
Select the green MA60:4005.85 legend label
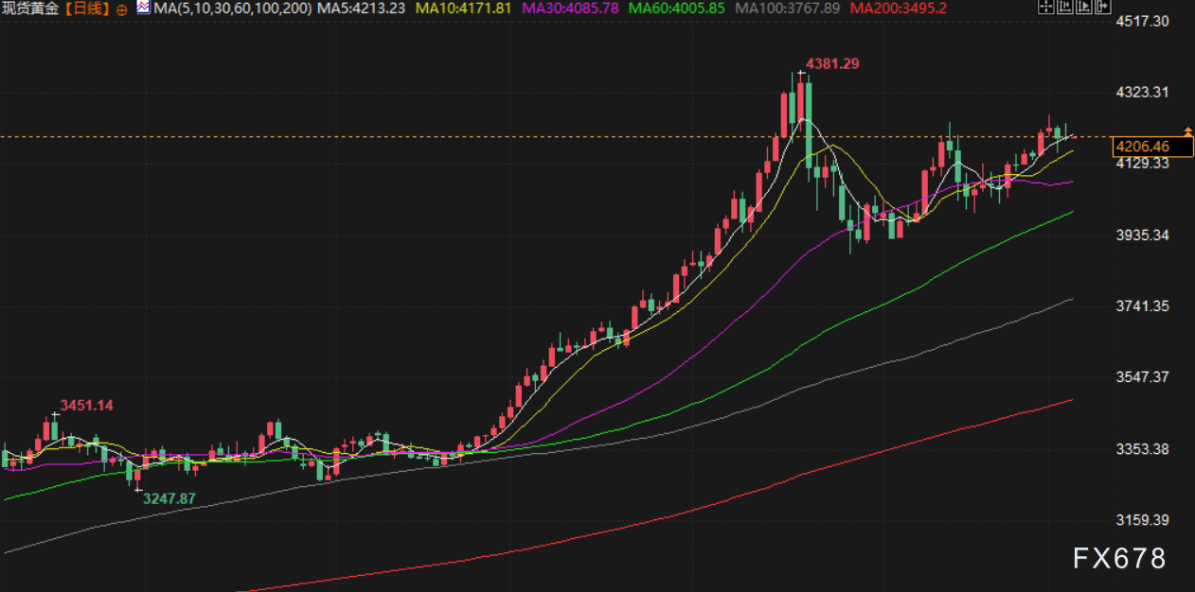[677, 9]
